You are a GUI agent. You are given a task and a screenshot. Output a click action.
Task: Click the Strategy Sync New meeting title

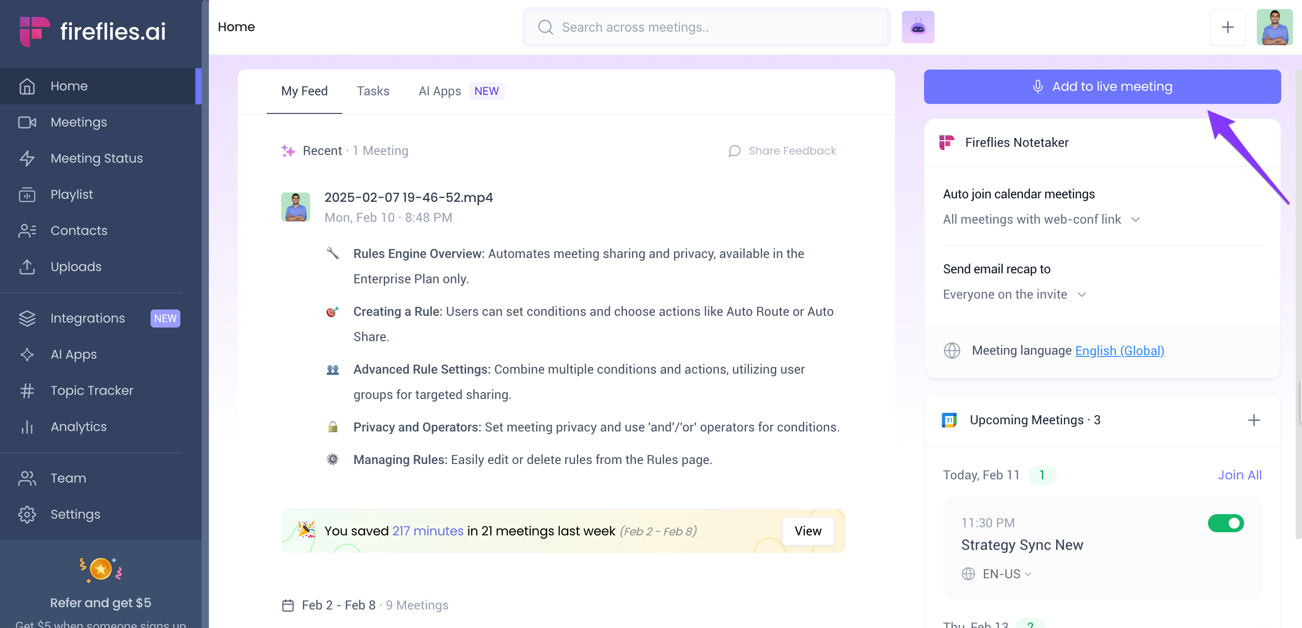(1022, 545)
